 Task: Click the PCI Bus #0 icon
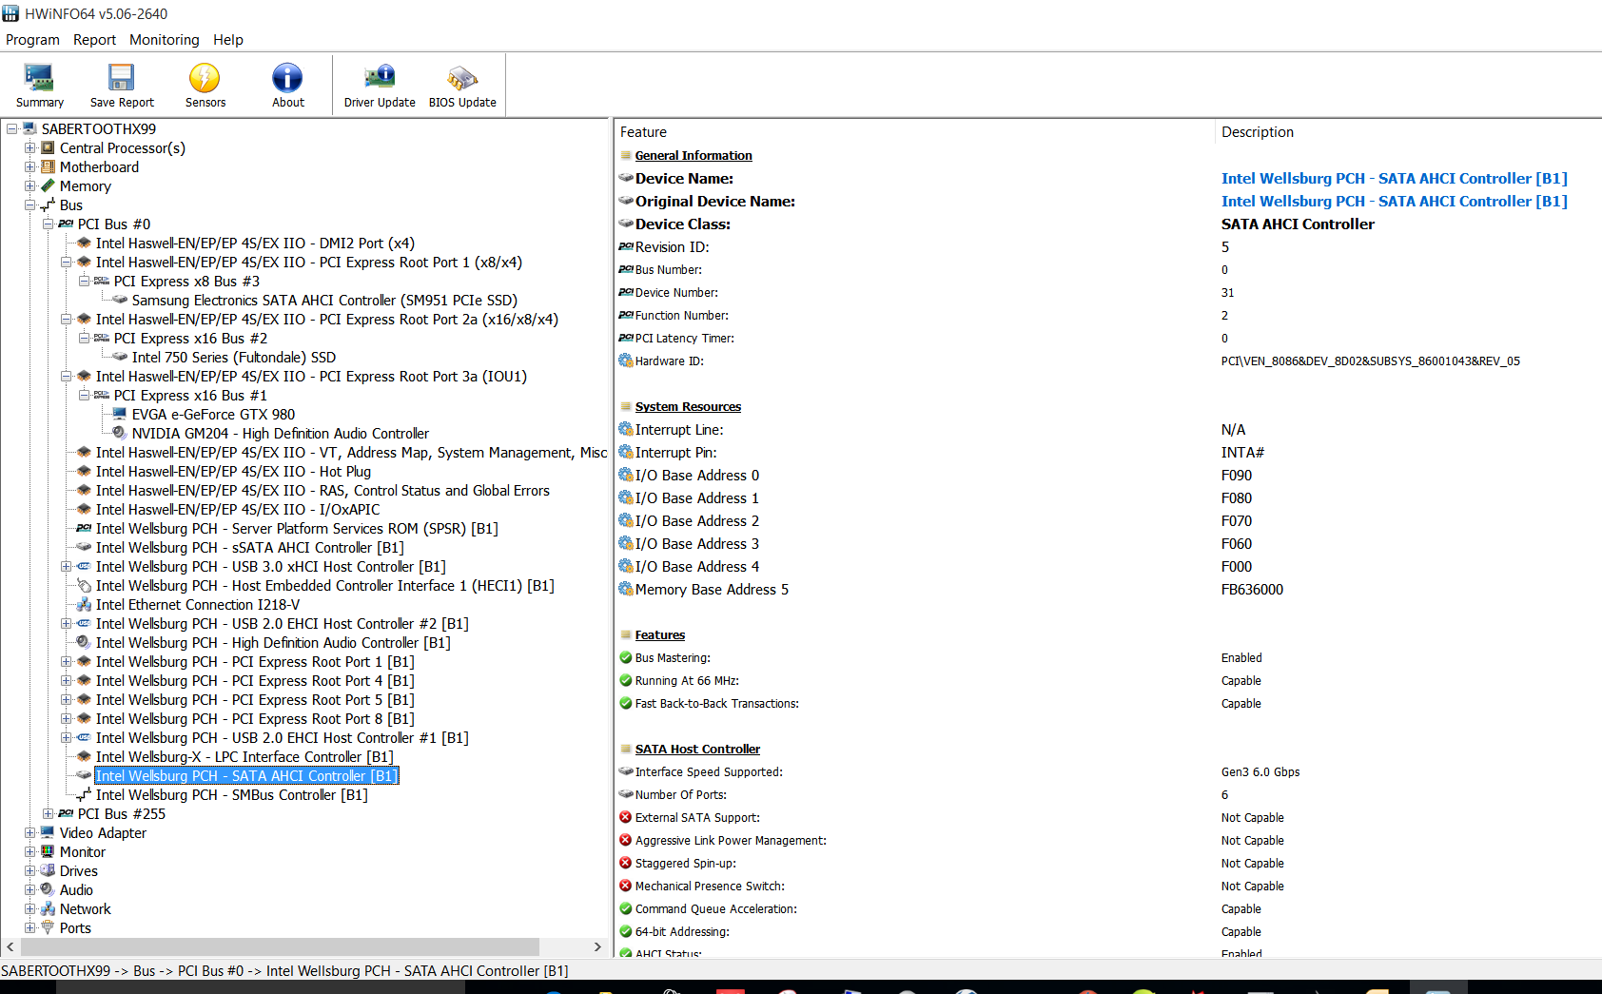click(66, 224)
